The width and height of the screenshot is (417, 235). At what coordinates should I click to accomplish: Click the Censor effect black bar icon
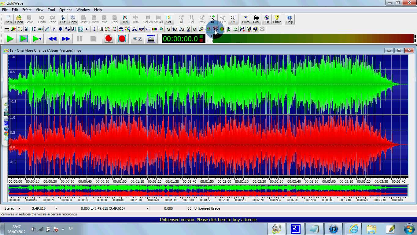tap(7, 29)
